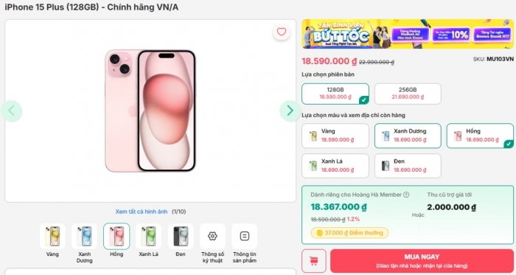Select the Đen phone thumbnail
This screenshot has width=516, height=275.
click(181, 236)
